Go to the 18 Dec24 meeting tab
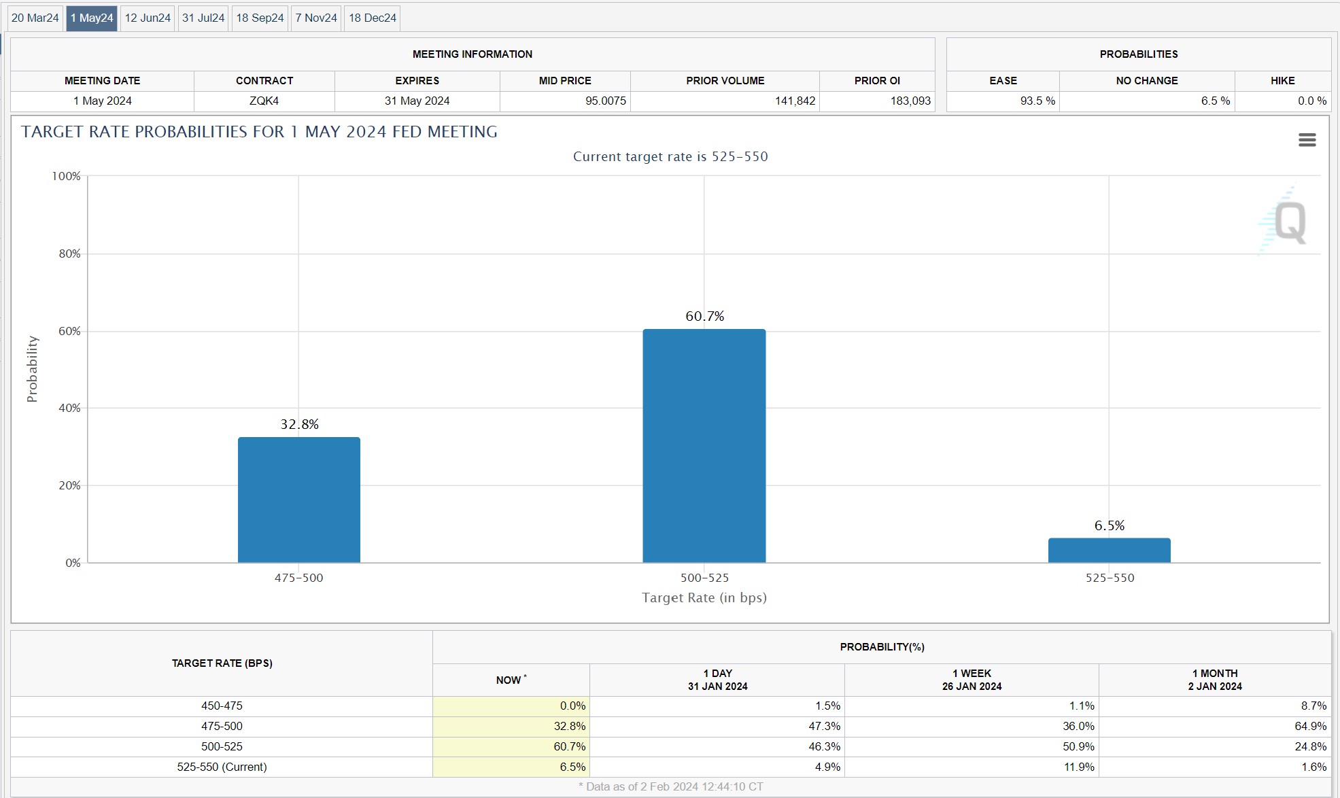The image size is (1340, 798). click(373, 18)
